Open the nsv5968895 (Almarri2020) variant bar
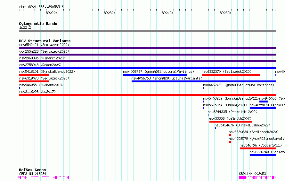 [x=147, y=61]
